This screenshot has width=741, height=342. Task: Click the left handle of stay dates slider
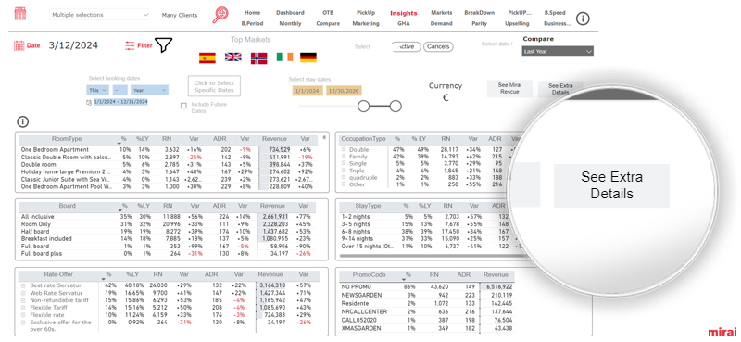coord(363,107)
